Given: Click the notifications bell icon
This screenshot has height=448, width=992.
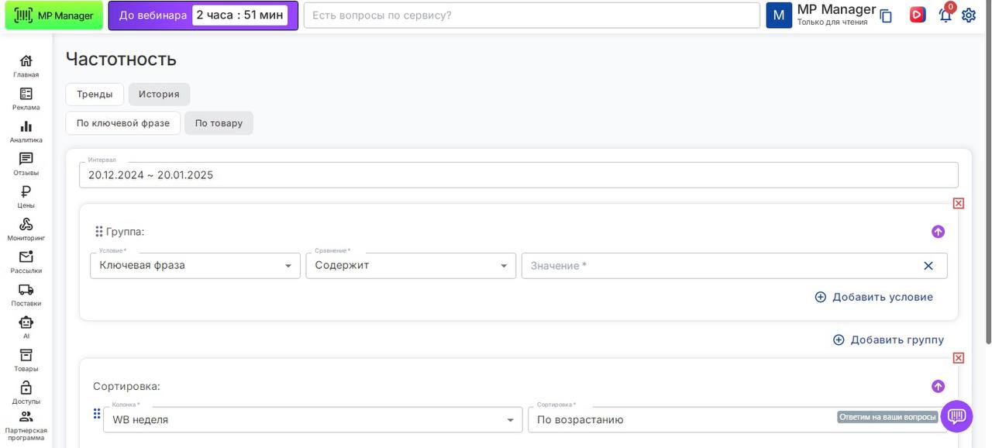Looking at the screenshot, I should pyautogui.click(x=945, y=16).
